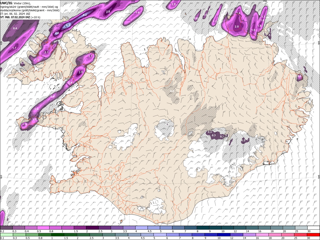Click the upper legend swatch between 0.5 and 0.8

[43, 228]
